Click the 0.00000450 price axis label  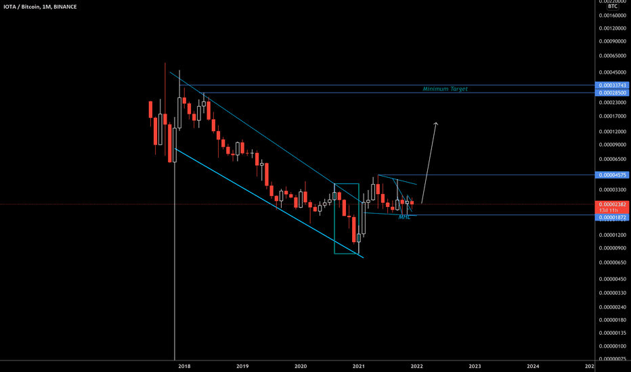tap(613, 279)
